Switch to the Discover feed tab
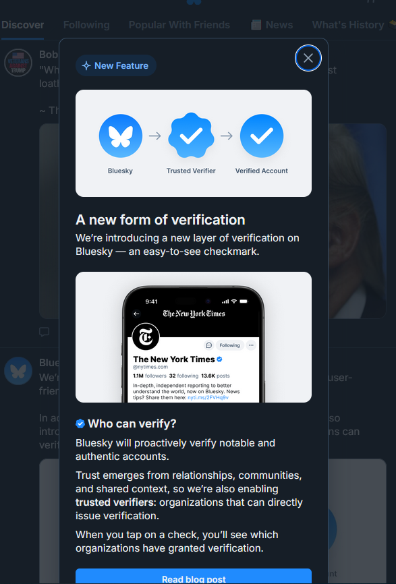The width and height of the screenshot is (396, 584). 22,25
